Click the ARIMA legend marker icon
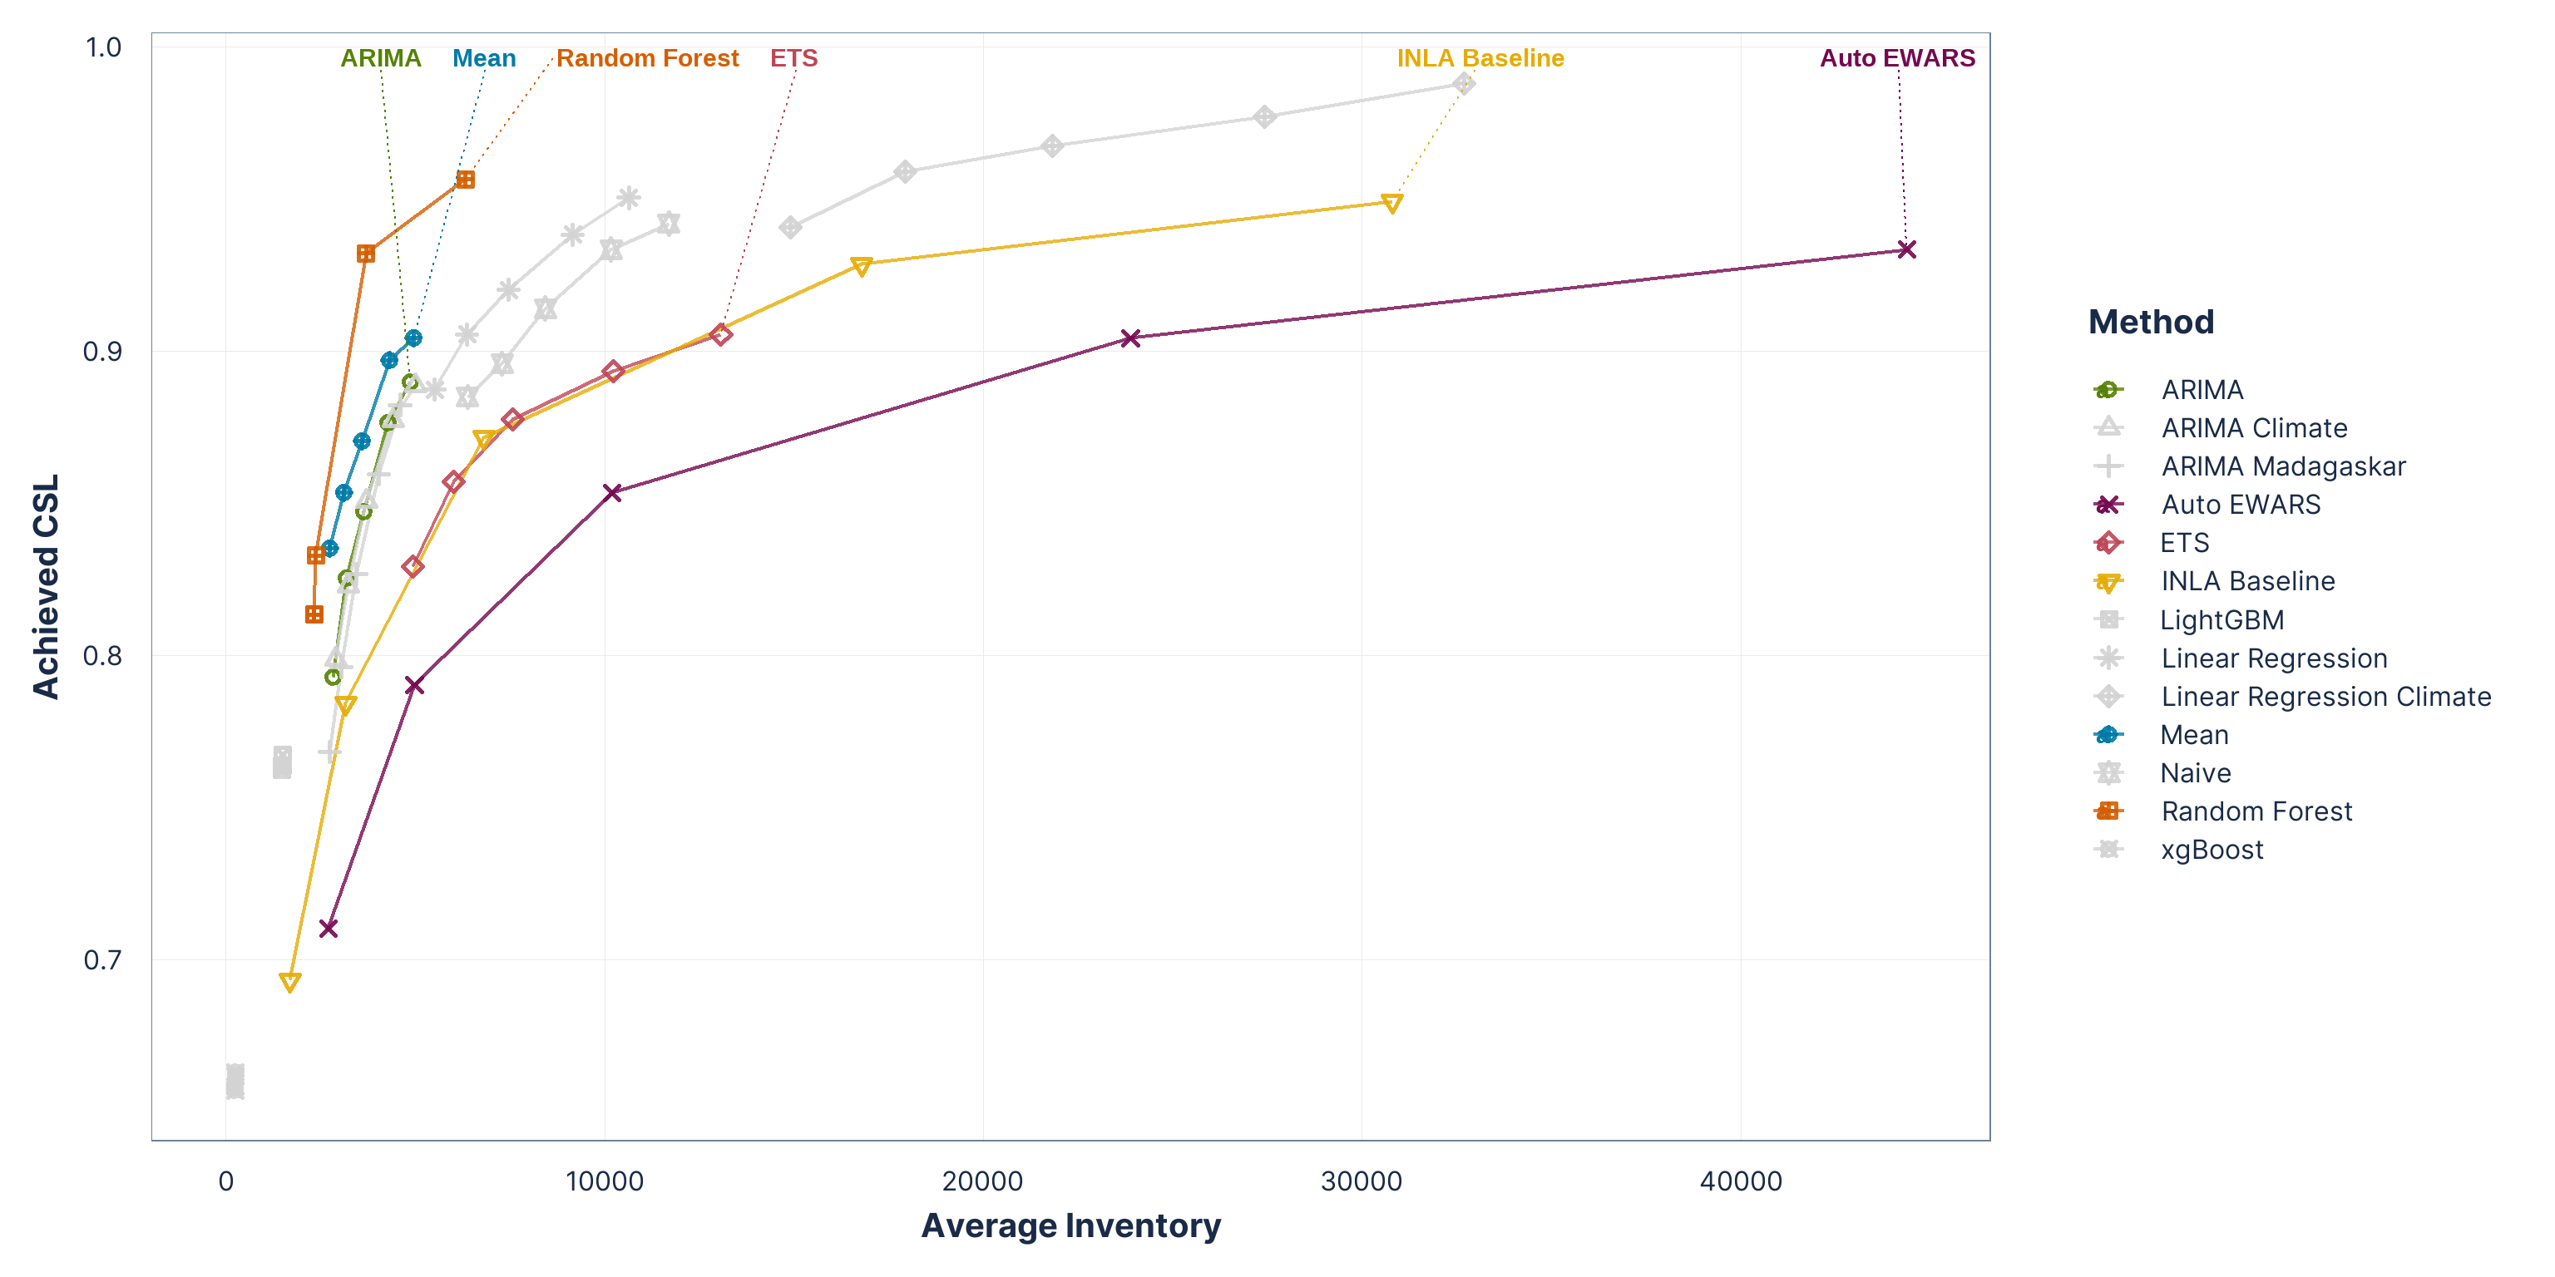 pyautogui.click(x=2108, y=390)
